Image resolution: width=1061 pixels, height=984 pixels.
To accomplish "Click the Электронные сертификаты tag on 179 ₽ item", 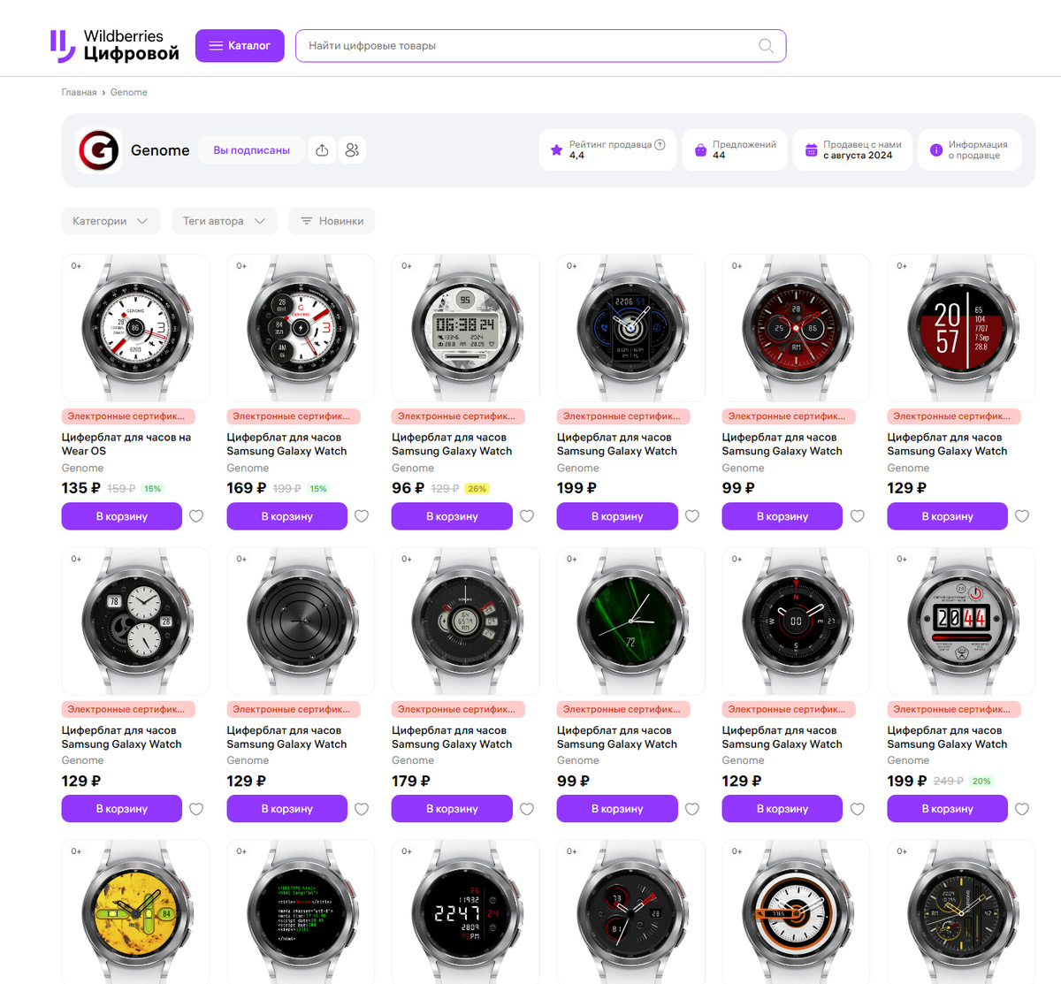I will click(x=457, y=709).
